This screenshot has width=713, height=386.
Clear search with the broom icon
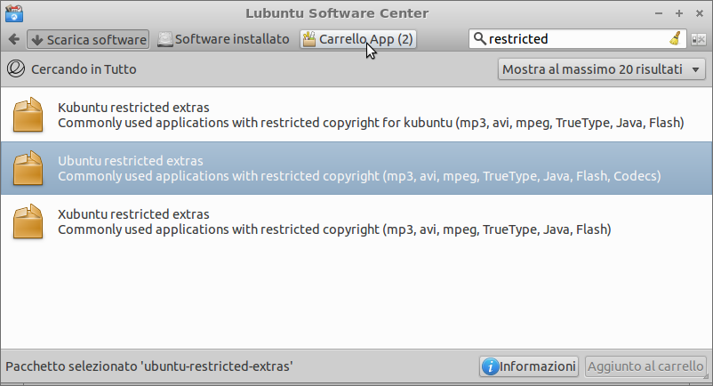[676, 38]
